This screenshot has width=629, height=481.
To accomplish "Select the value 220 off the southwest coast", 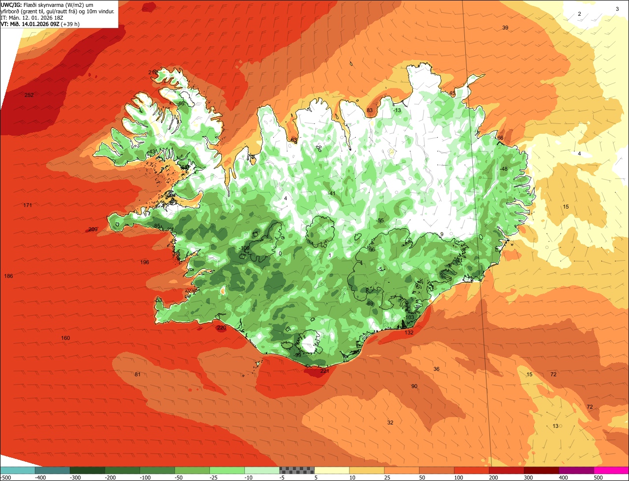I will [x=222, y=328].
